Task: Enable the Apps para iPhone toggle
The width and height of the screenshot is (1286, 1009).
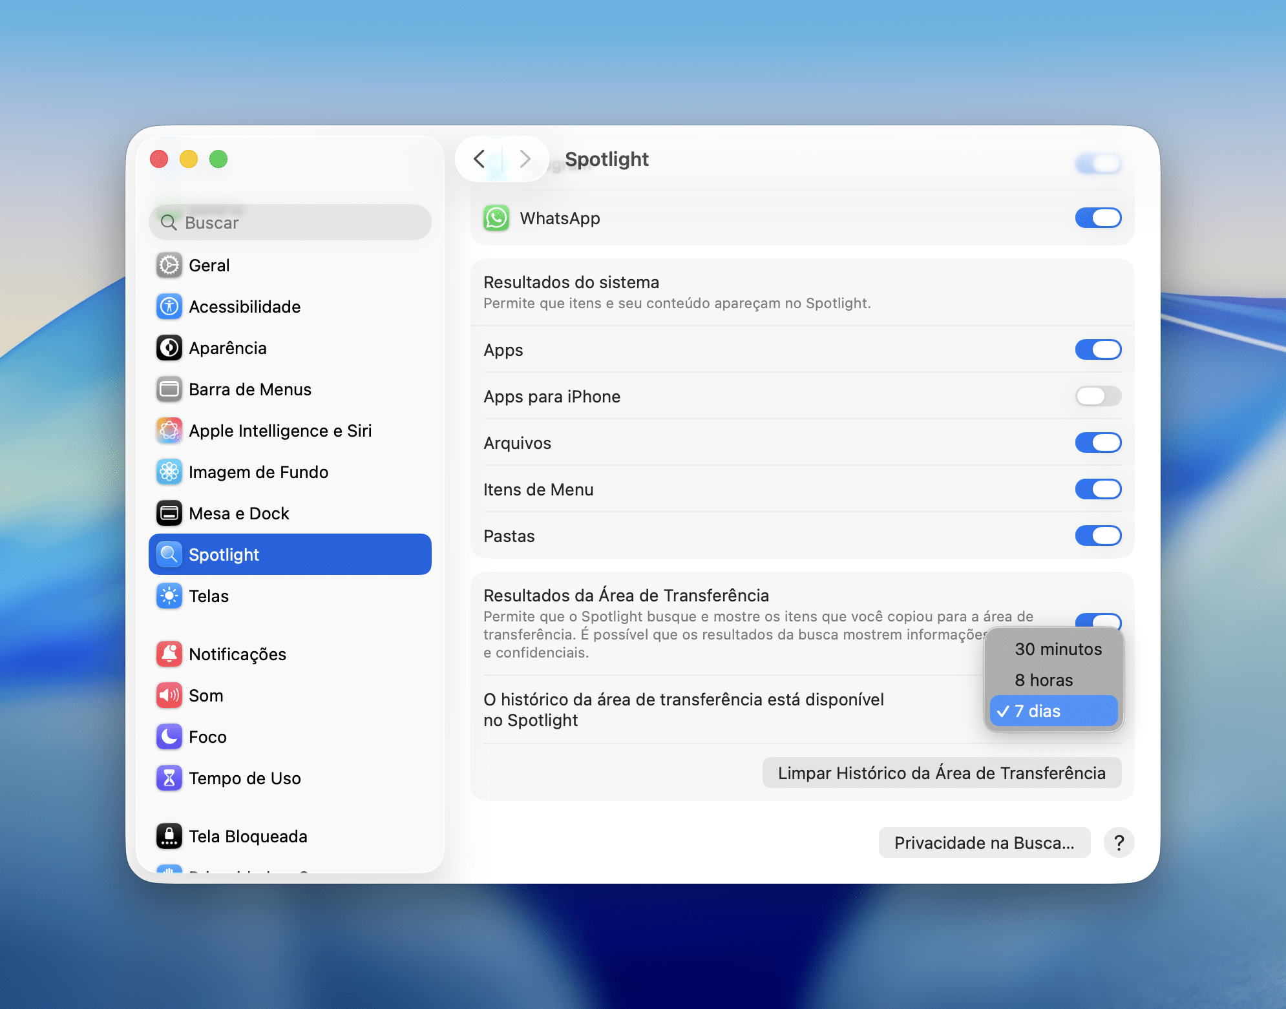Action: click(1098, 396)
